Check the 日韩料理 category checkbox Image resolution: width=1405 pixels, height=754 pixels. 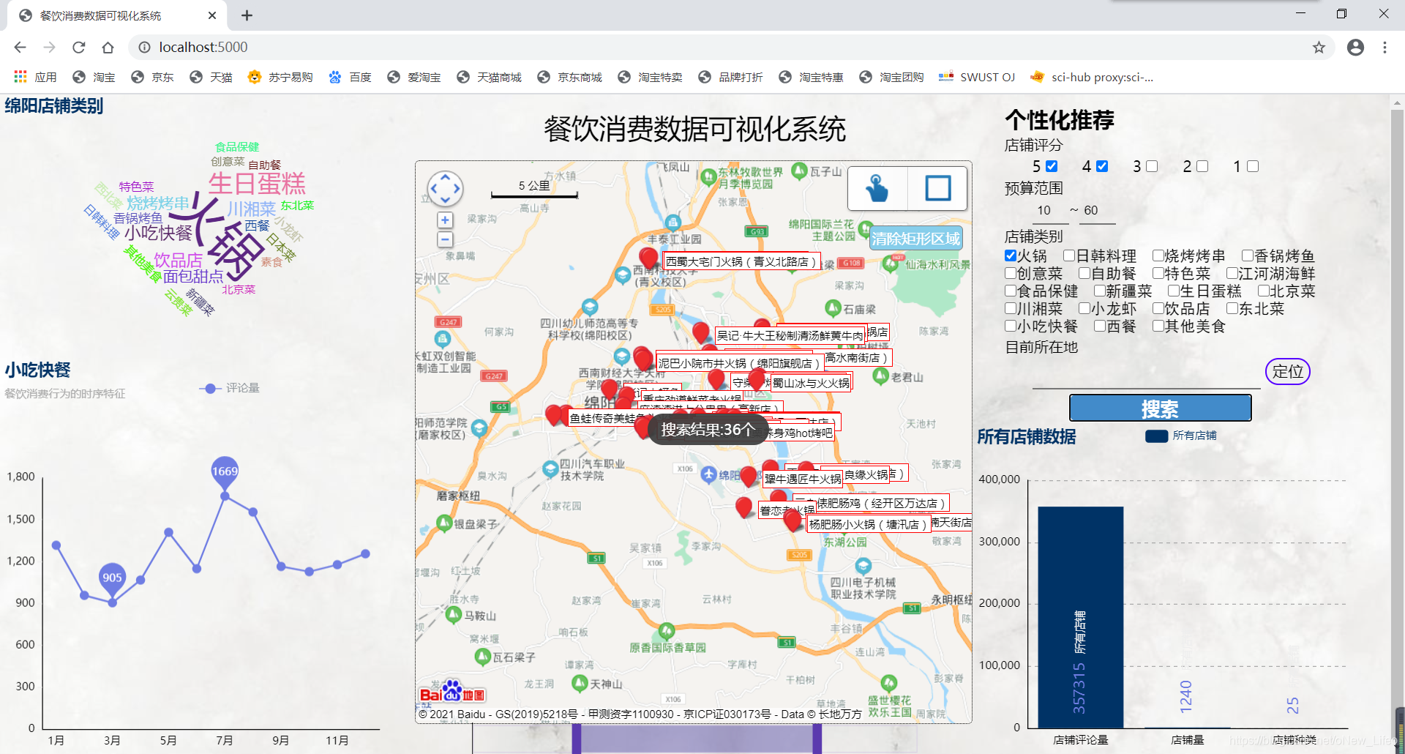pyautogui.click(x=1069, y=255)
